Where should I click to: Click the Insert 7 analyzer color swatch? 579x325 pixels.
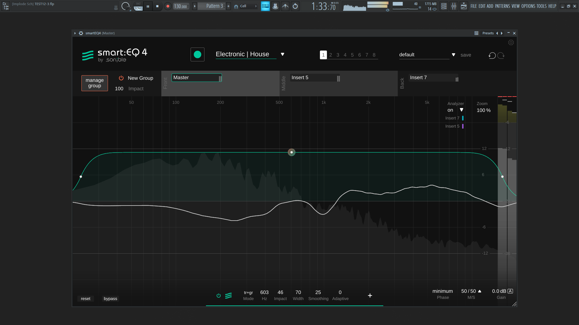pos(463,118)
